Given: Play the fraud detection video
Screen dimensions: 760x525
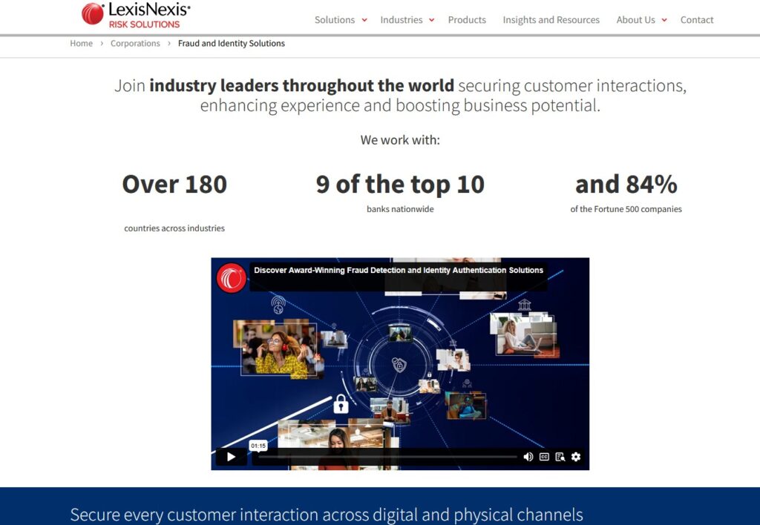Looking at the screenshot, I should point(232,457).
